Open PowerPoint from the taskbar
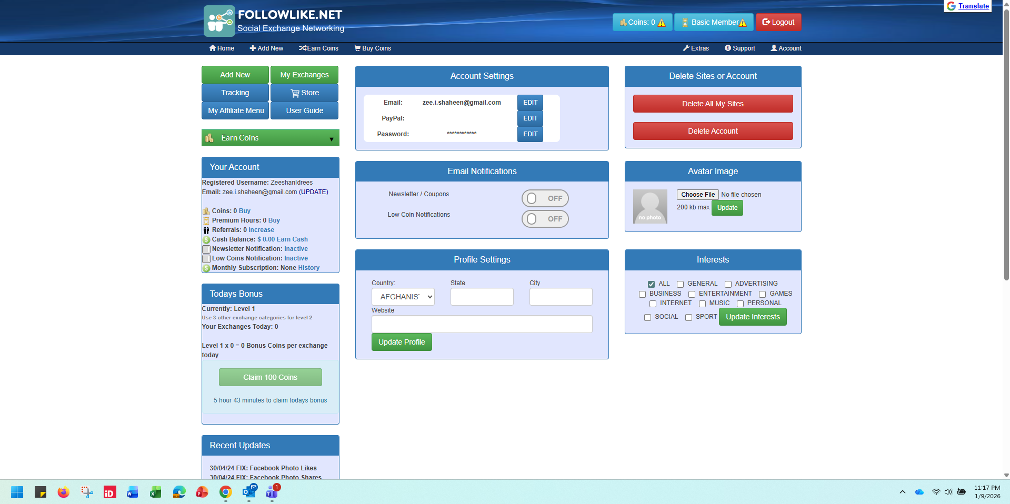This screenshot has width=1010, height=504. 202,492
